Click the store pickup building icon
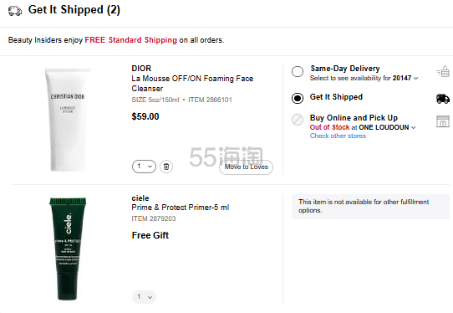Image resolution: width=453 pixels, height=313 pixels. [x=443, y=121]
